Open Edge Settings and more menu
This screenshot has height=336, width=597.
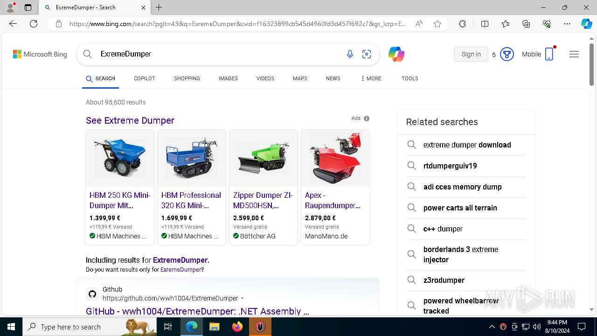tap(567, 24)
